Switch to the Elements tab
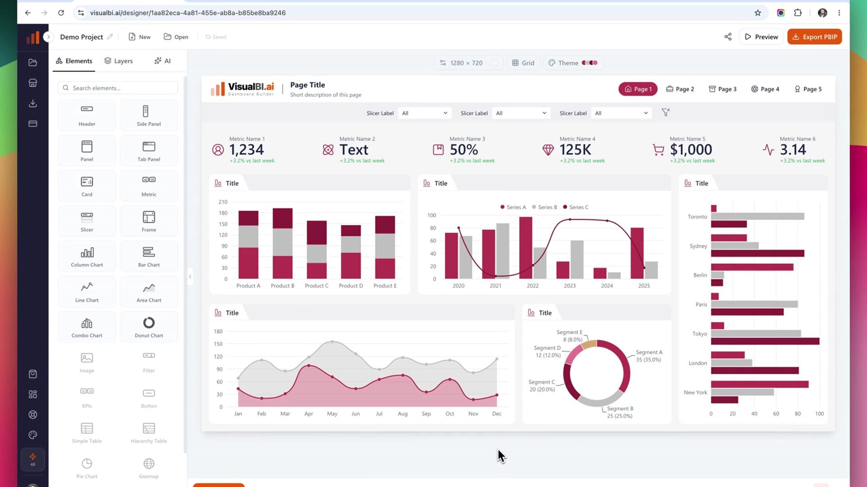Viewport: 867px width, 487px height. coord(74,61)
